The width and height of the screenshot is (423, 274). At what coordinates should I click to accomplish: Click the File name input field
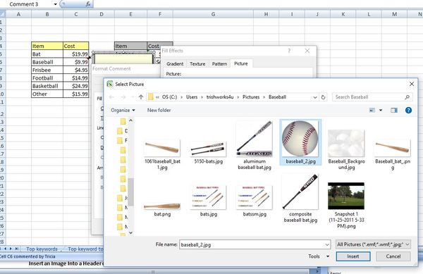[252, 244]
